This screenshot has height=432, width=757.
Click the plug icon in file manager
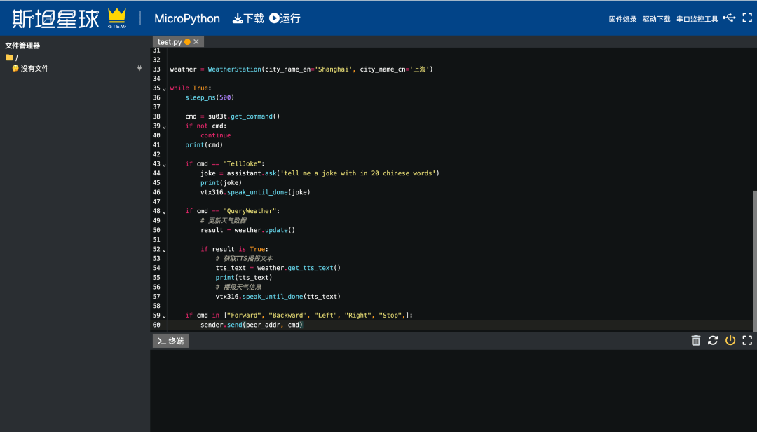pyautogui.click(x=139, y=69)
